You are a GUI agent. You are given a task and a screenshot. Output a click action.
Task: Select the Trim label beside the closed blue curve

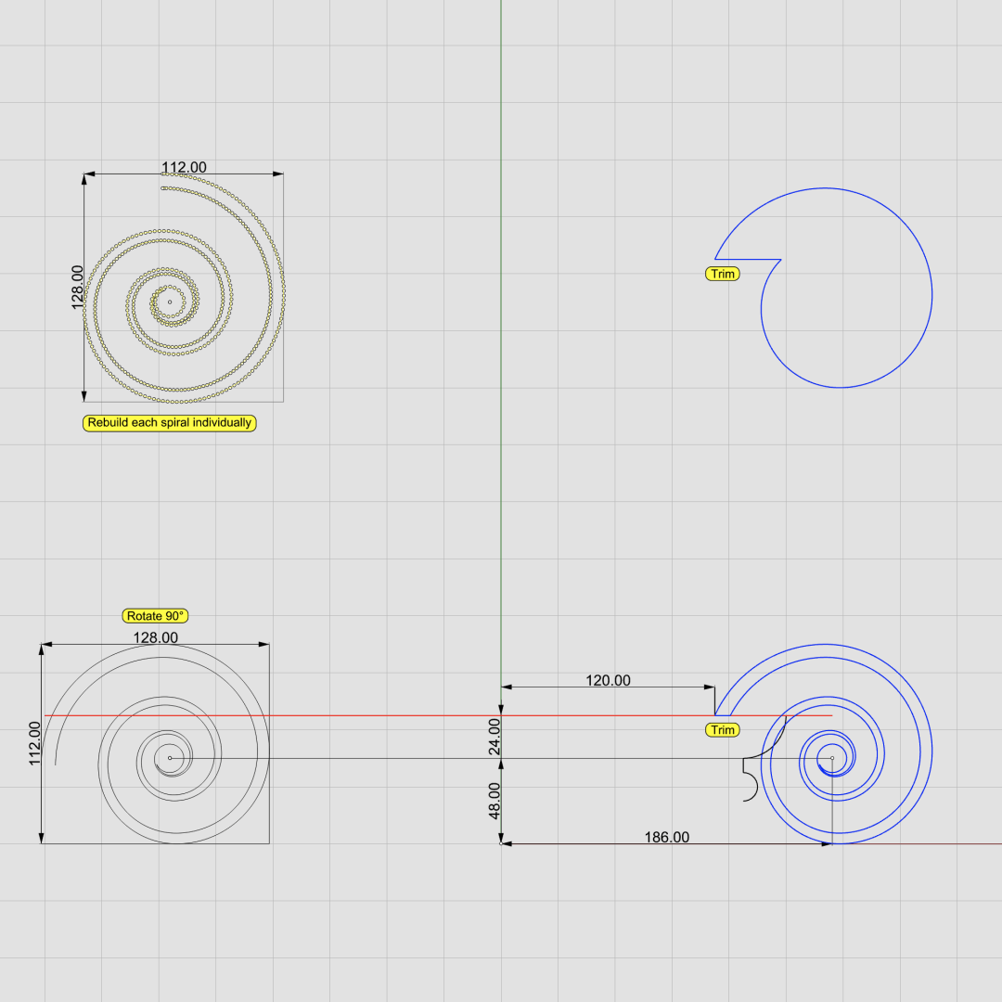[x=723, y=274]
